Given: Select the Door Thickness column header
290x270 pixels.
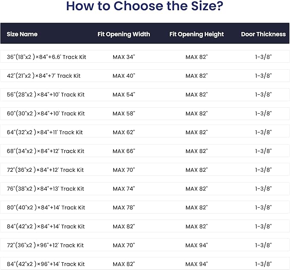Looking at the screenshot, I should [264, 34].
